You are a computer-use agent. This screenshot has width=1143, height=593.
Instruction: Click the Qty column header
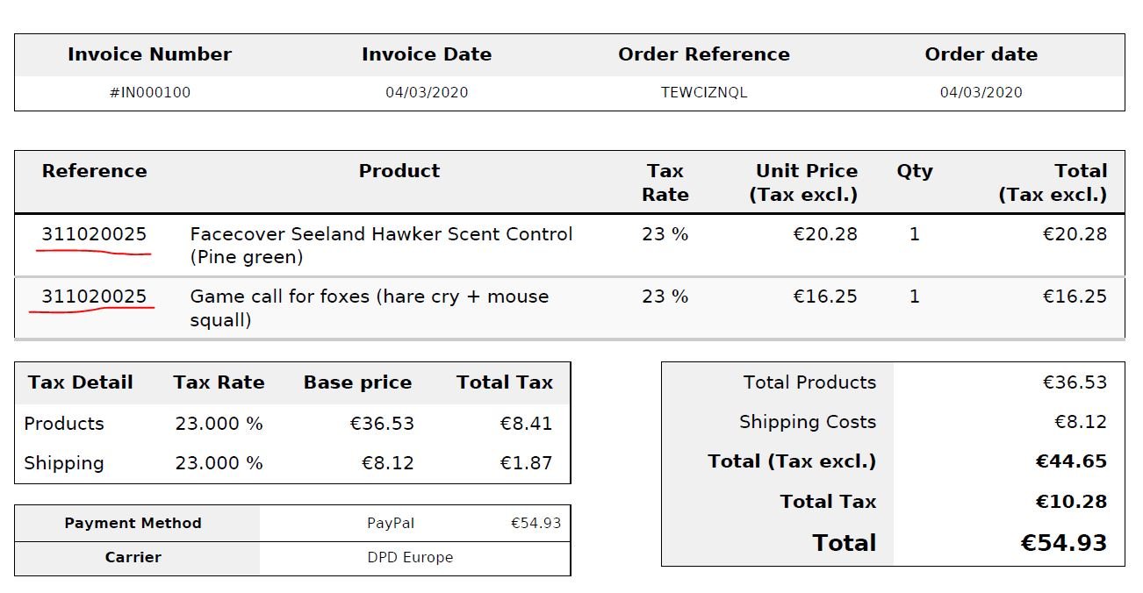pyautogui.click(x=914, y=171)
